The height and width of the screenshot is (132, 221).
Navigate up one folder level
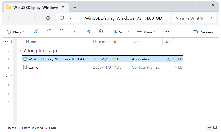pyautogui.click(x=35, y=18)
